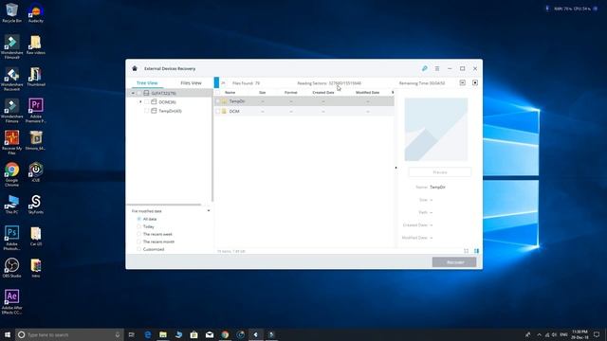
Task: Open the This PC desktop icon
Action: [x=11, y=205]
